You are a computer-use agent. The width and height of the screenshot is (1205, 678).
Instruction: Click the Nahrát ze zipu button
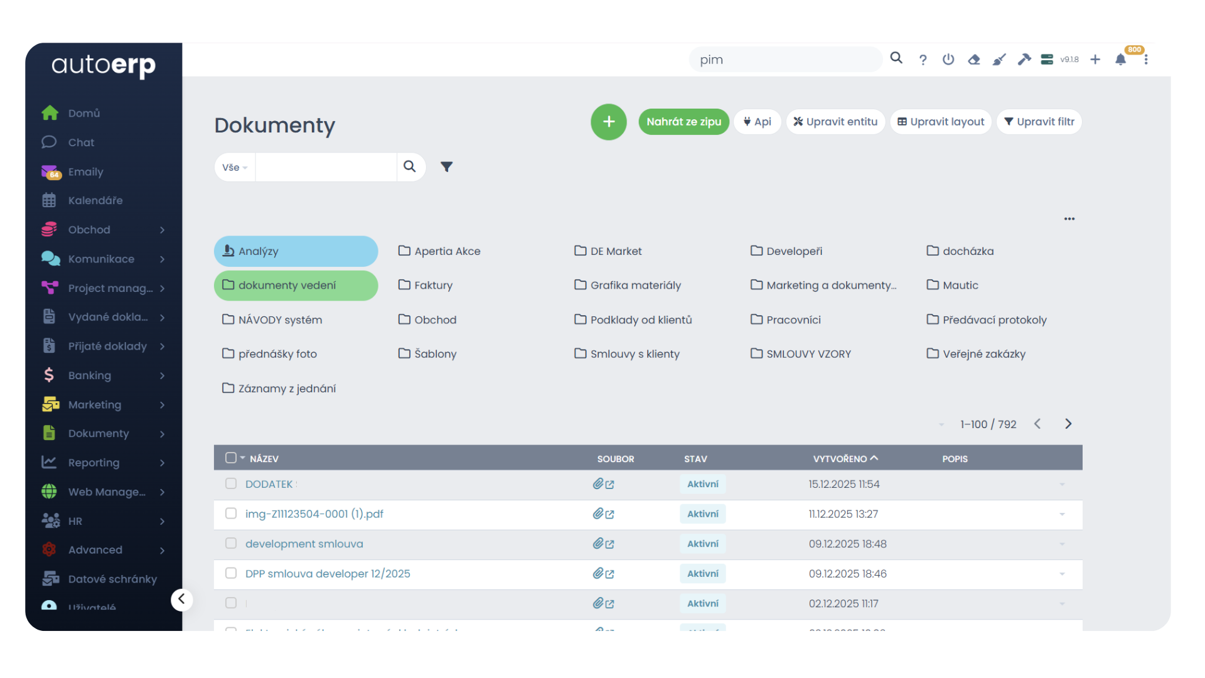[683, 122]
